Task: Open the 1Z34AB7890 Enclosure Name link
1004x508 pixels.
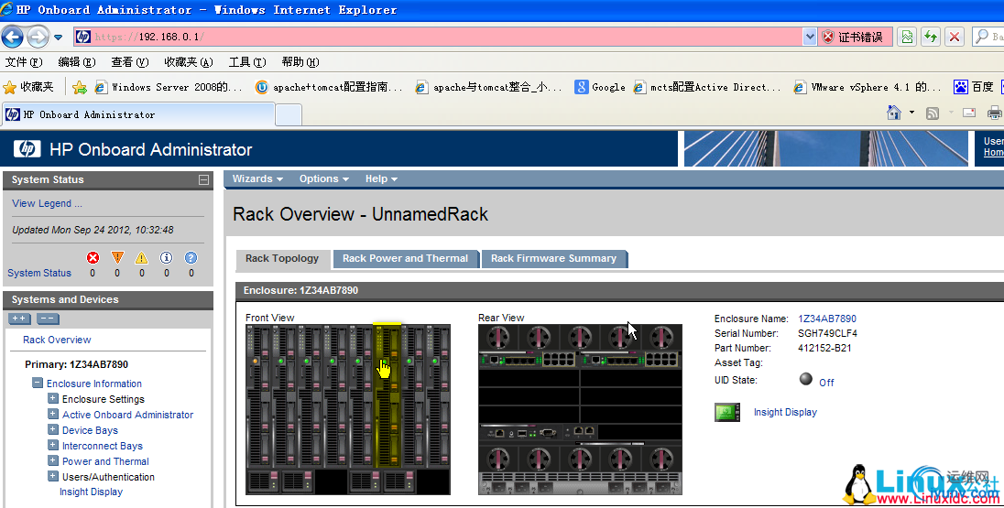Action: (826, 319)
